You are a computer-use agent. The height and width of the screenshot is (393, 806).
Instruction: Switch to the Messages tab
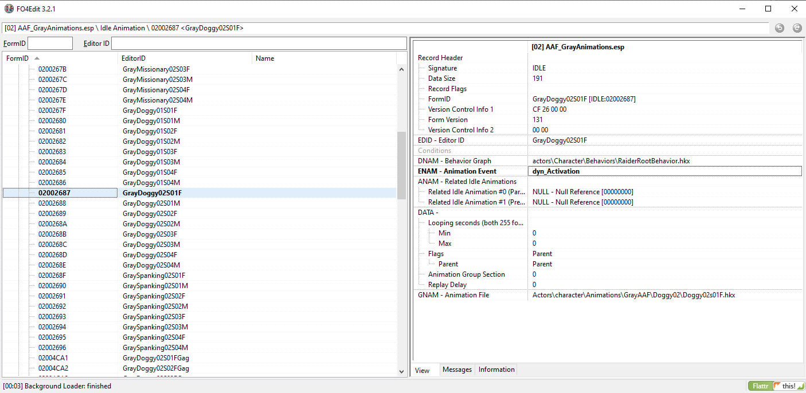[x=457, y=370]
